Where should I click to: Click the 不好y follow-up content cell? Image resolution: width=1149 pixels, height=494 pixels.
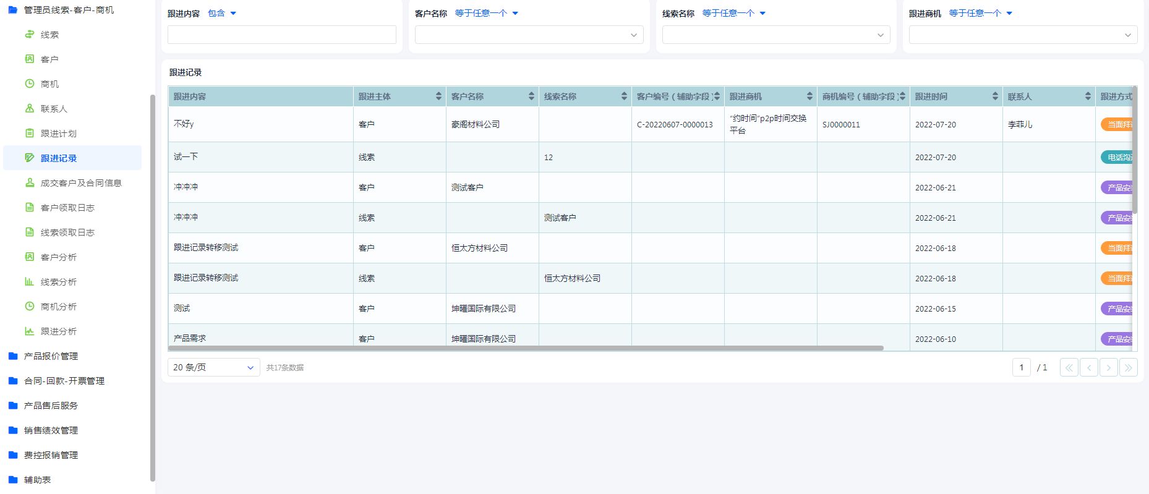pos(261,124)
